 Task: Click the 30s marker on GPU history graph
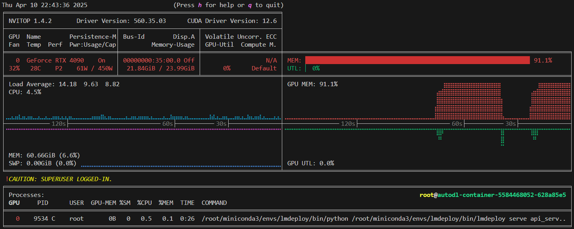point(510,124)
